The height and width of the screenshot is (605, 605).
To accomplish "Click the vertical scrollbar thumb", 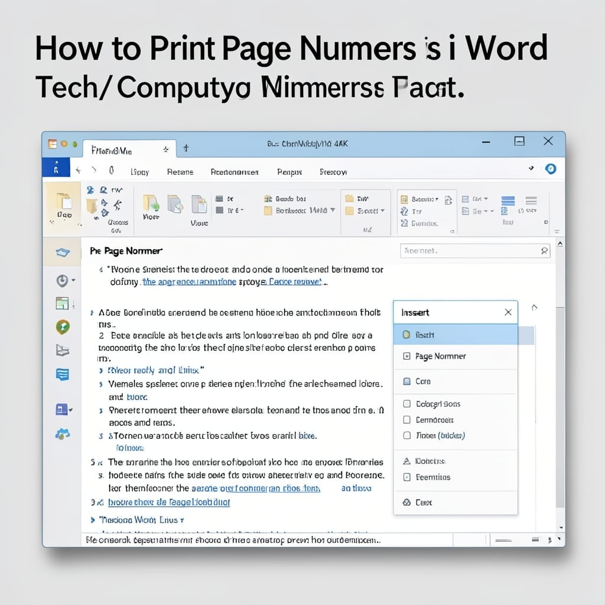I will [x=560, y=407].
